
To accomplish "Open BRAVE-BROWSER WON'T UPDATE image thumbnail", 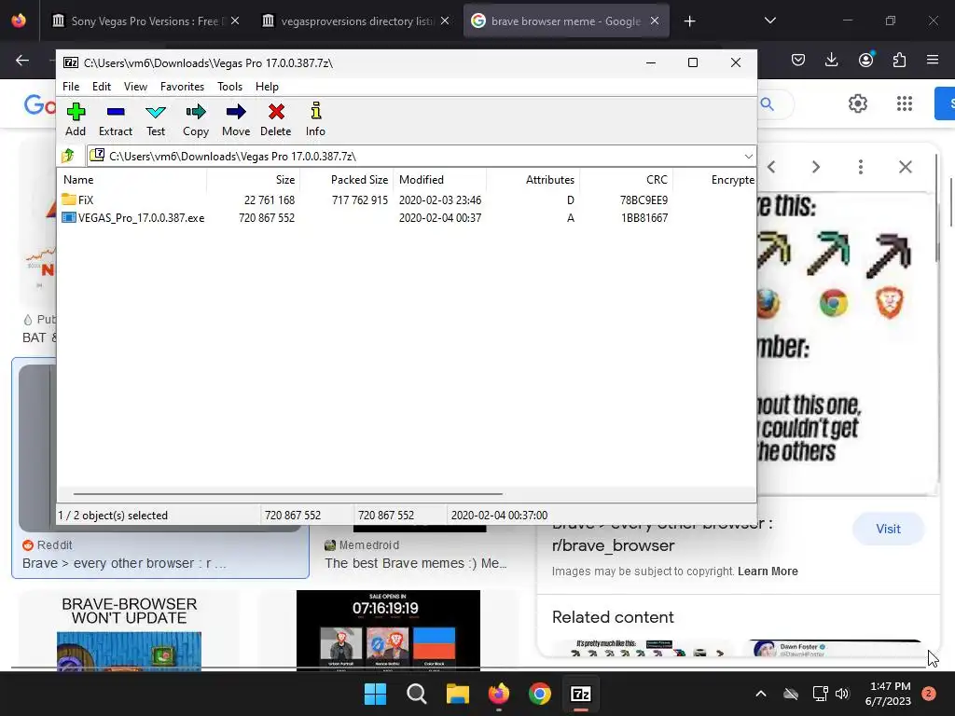I will coord(129,631).
